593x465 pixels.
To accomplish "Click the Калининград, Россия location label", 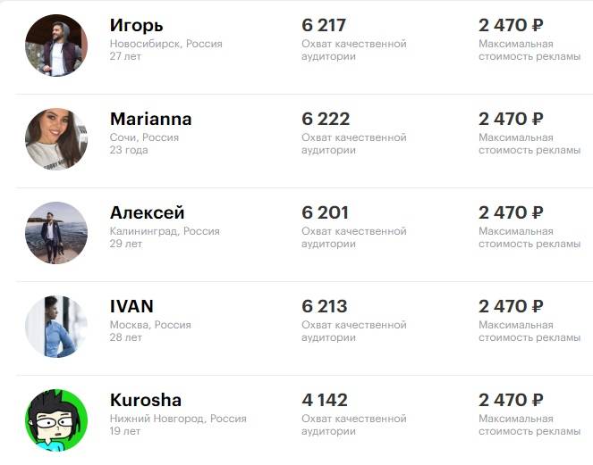I will pyautogui.click(x=165, y=231).
